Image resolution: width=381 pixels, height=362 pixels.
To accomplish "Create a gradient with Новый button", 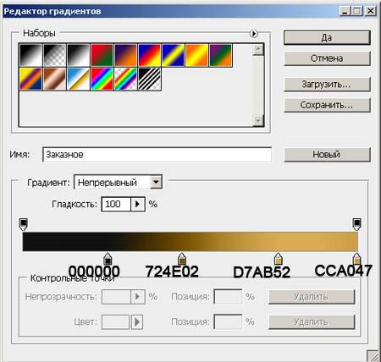I will (327, 155).
